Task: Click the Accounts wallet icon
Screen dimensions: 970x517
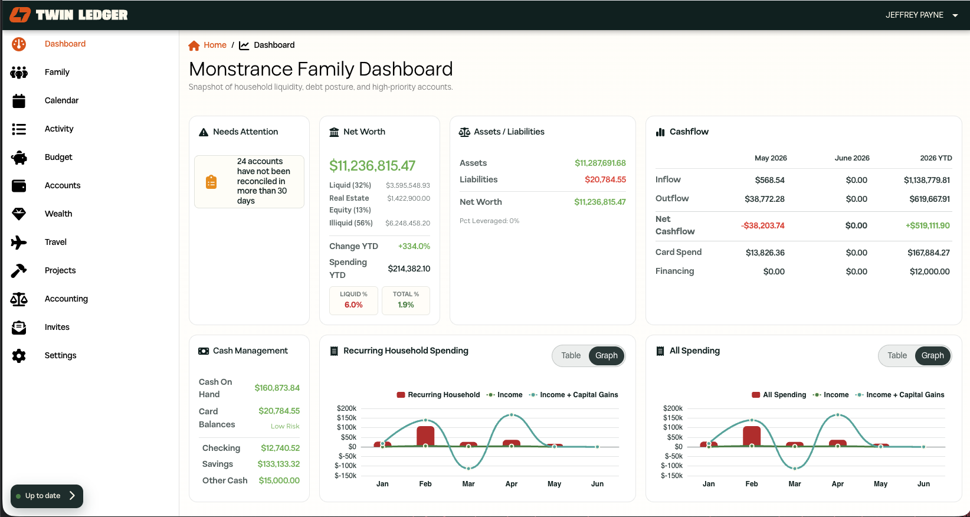Action: pos(19,186)
